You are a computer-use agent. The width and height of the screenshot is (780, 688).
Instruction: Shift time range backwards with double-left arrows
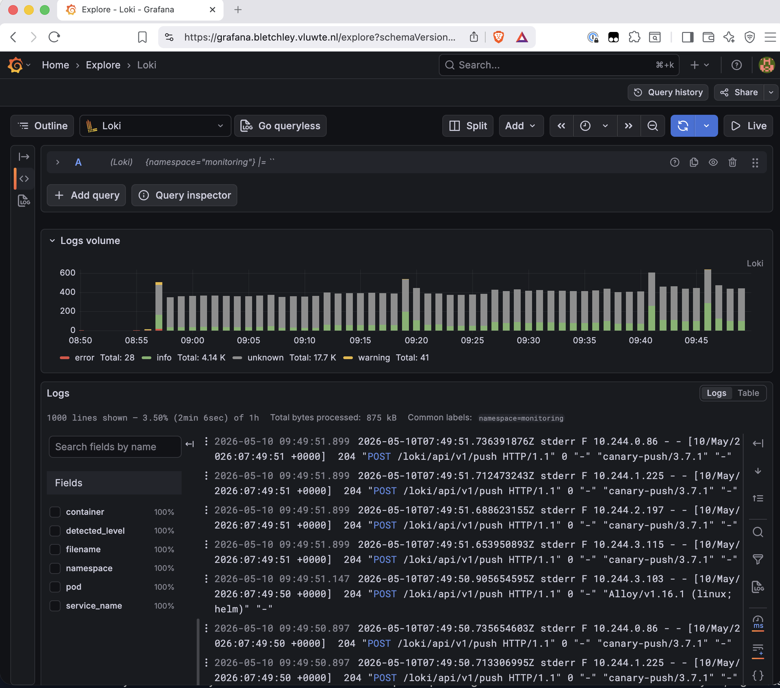561,126
